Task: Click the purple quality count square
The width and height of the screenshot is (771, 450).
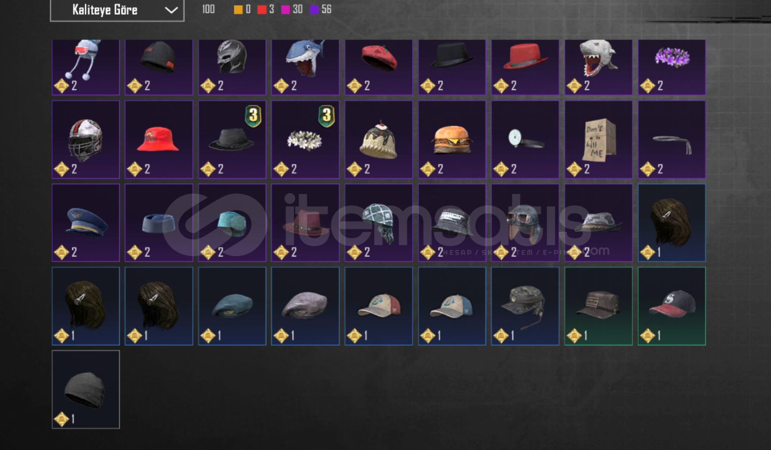Action: 314,10
